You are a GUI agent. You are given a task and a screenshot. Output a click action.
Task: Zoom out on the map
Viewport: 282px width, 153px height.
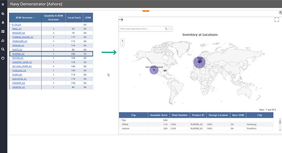coord(123,45)
